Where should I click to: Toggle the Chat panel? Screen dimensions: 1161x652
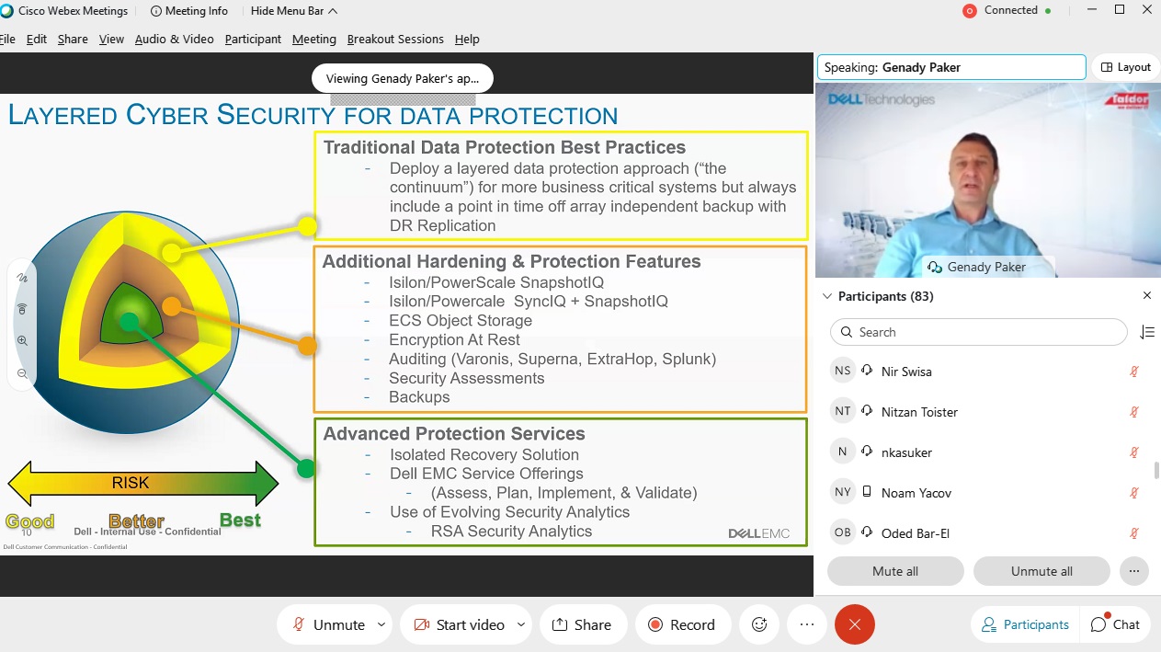point(1115,624)
